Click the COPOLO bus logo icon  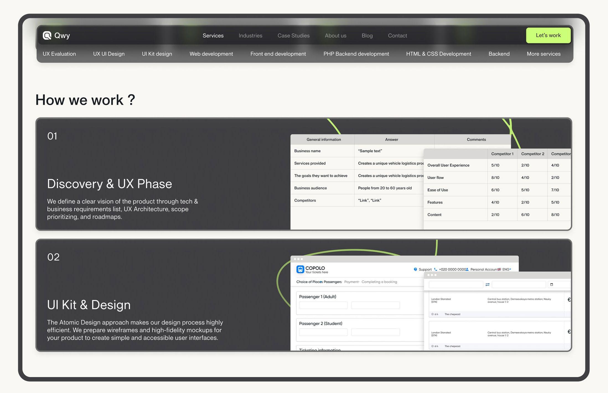click(x=300, y=269)
